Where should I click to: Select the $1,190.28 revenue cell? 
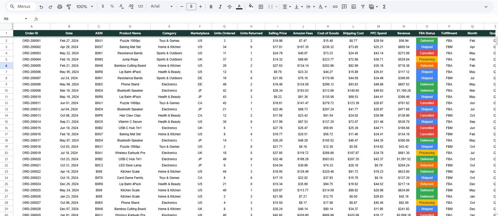click(x=404, y=91)
